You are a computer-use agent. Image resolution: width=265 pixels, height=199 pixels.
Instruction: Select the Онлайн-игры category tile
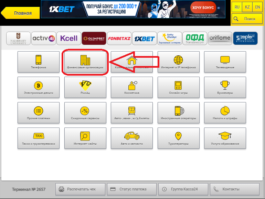[178, 87]
